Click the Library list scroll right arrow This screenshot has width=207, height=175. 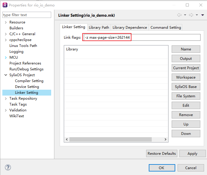coord(166,139)
